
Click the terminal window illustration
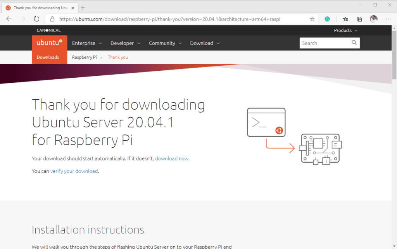coord(266,122)
